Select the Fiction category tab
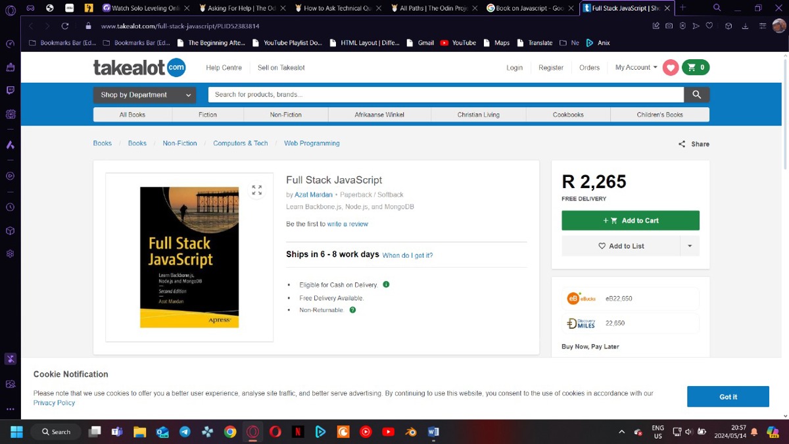 (208, 114)
